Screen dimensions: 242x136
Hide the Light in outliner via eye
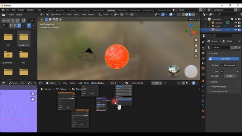click(x=236, y=26)
